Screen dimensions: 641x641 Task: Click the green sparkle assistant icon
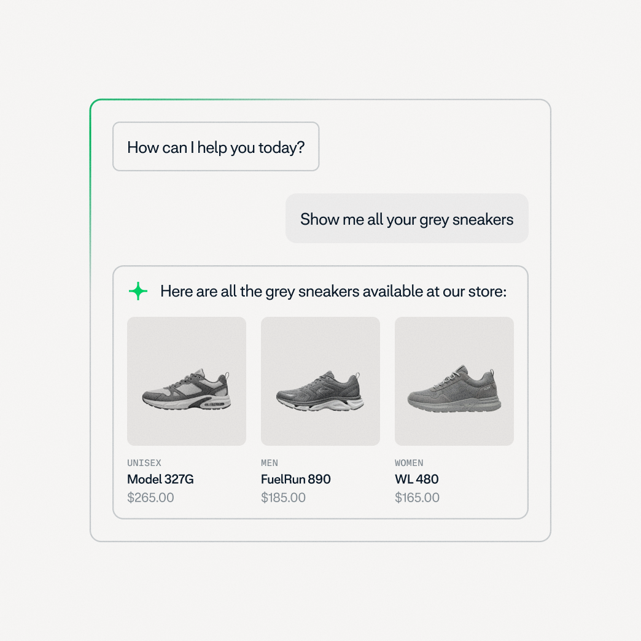click(x=138, y=291)
